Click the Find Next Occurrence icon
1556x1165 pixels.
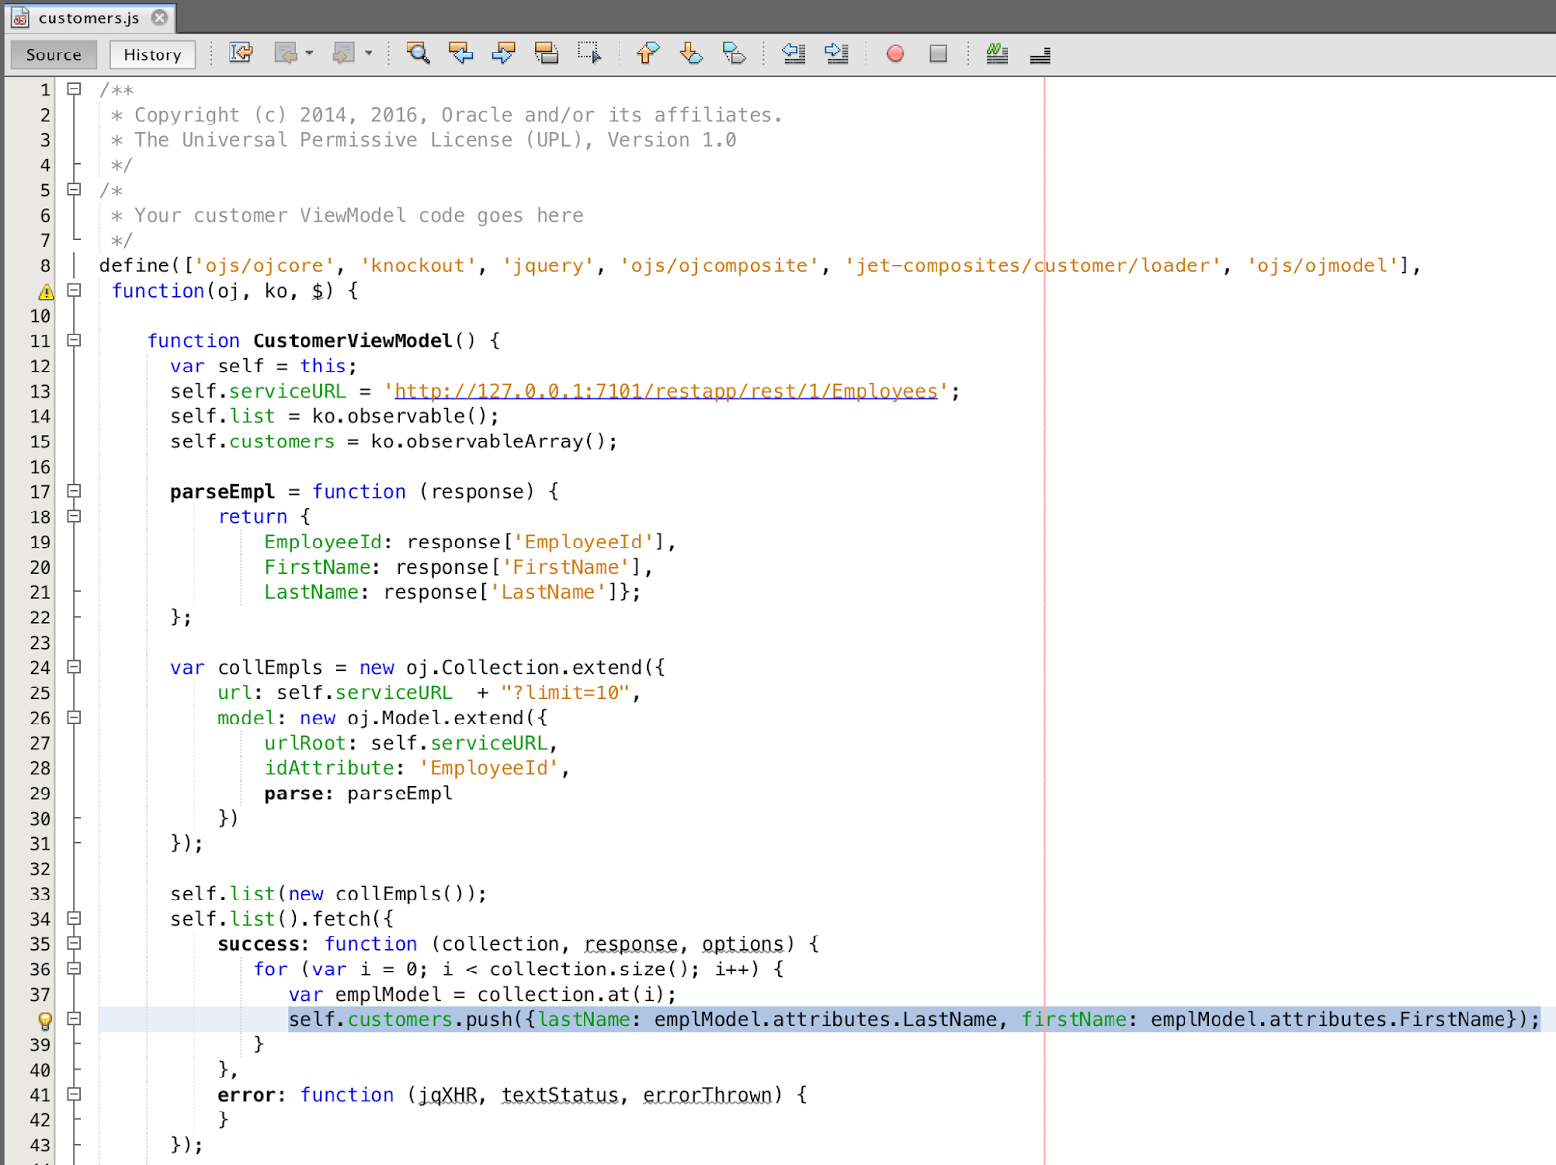(x=504, y=53)
